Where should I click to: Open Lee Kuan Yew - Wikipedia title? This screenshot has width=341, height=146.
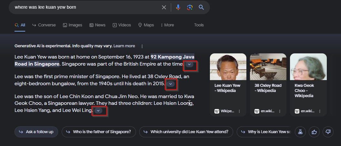[x=227, y=88]
